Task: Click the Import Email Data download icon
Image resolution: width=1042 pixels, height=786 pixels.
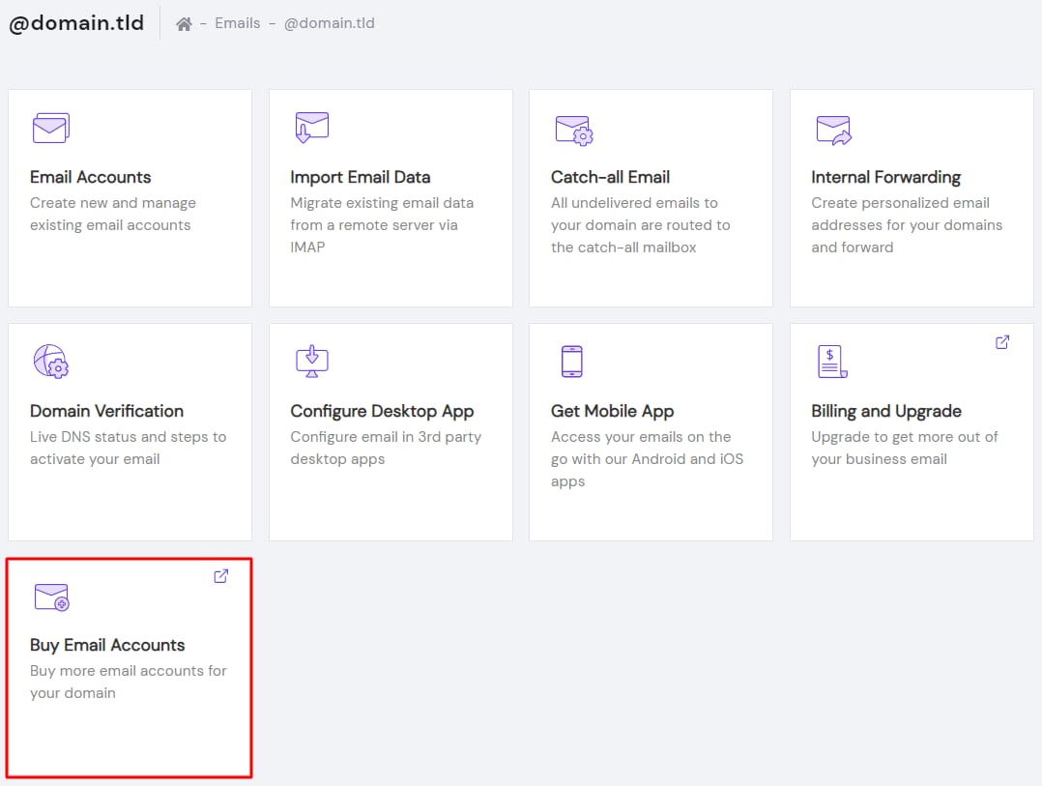Action: (311, 127)
